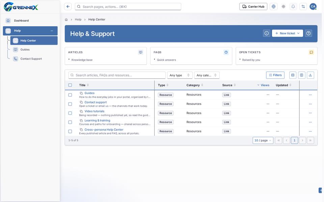Open the Filters button

[275, 75]
